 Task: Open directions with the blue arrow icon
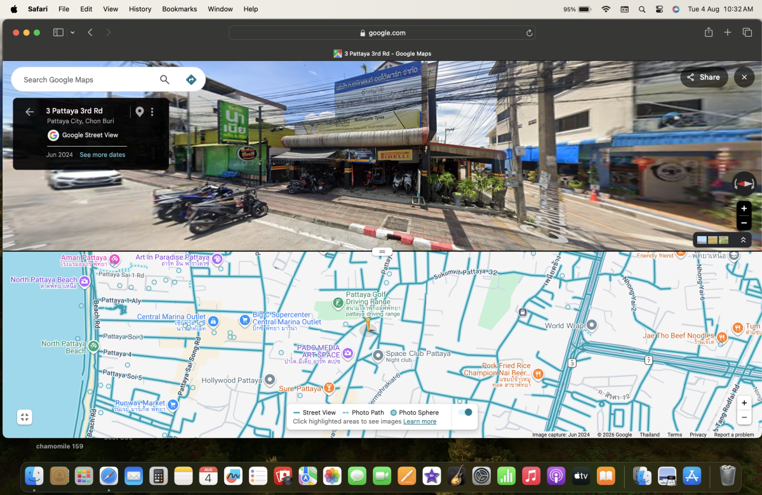tap(190, 79)
